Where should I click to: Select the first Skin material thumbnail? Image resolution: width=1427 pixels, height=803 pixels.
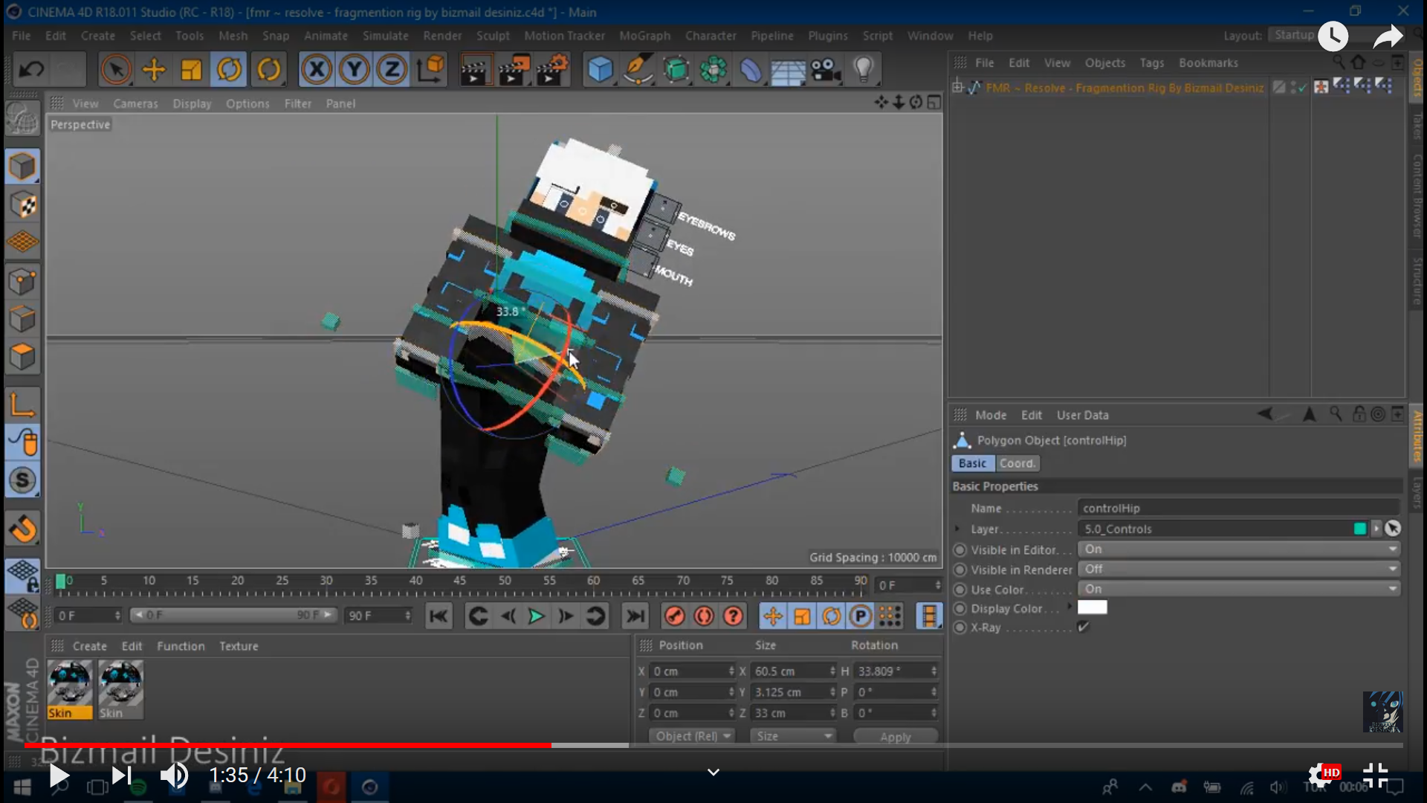[x=70, y=689]
